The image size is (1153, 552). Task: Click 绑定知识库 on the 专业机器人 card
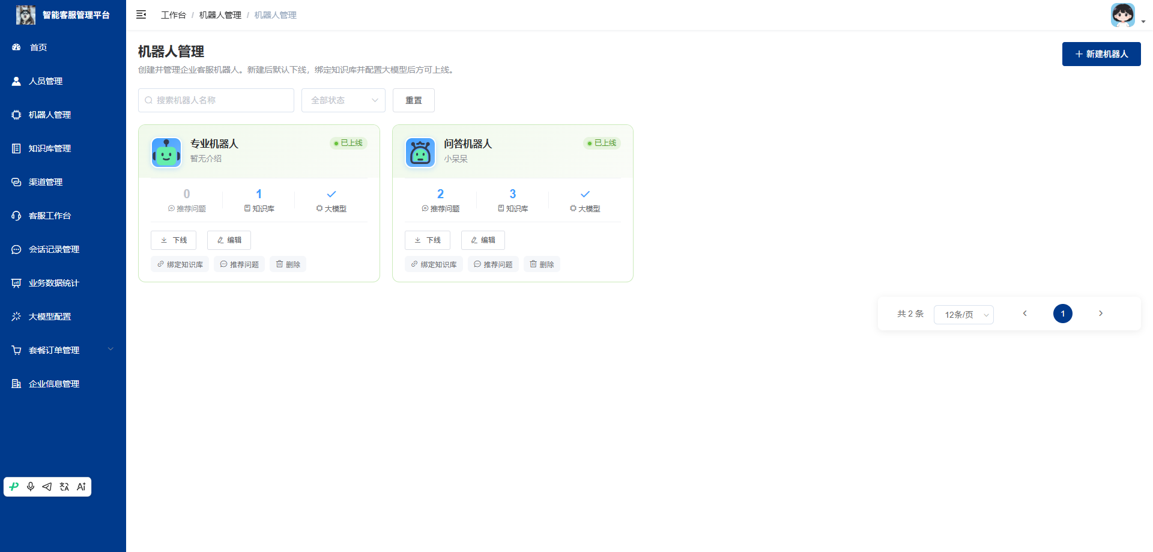click(x=180, y=264)
